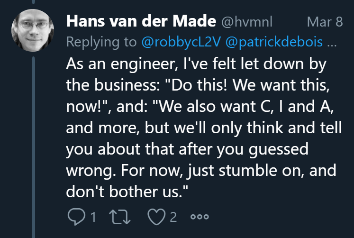Visit the @patrickdebois mention
Screen dimensions: 354x238
point(274,42)
